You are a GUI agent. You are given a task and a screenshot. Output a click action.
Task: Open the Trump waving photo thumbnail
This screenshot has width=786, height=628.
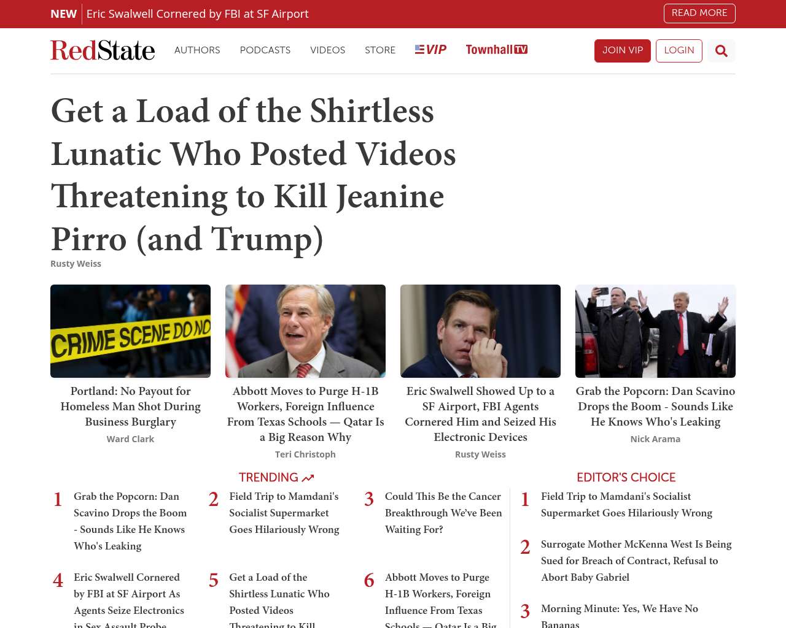click(x=655, y=331)
